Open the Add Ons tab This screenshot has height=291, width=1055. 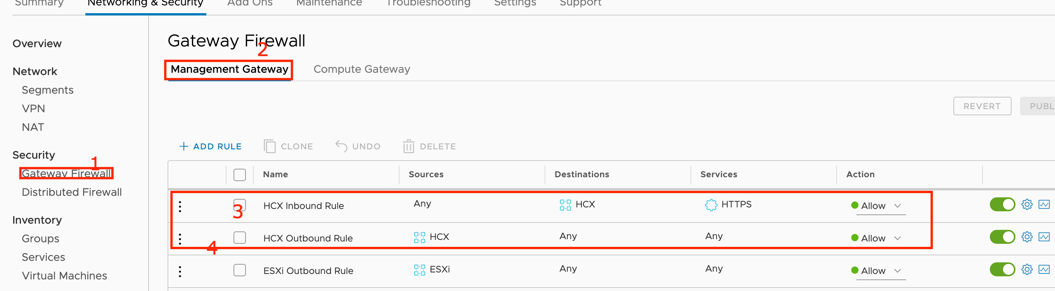[x=250, y=4]
